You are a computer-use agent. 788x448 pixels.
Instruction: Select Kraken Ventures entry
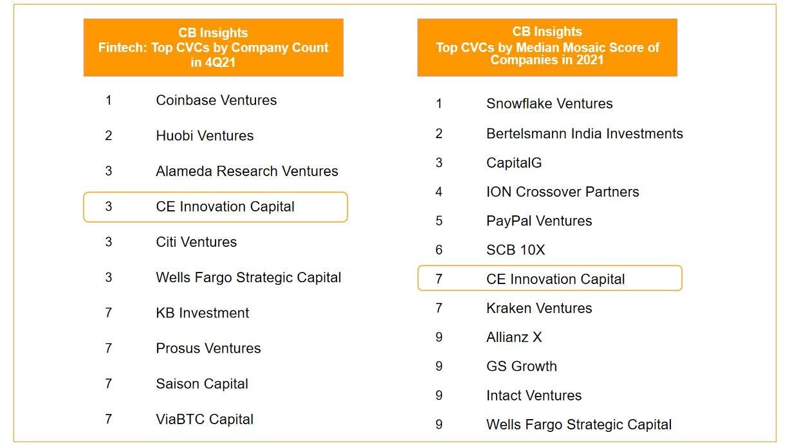coord(538,309)
